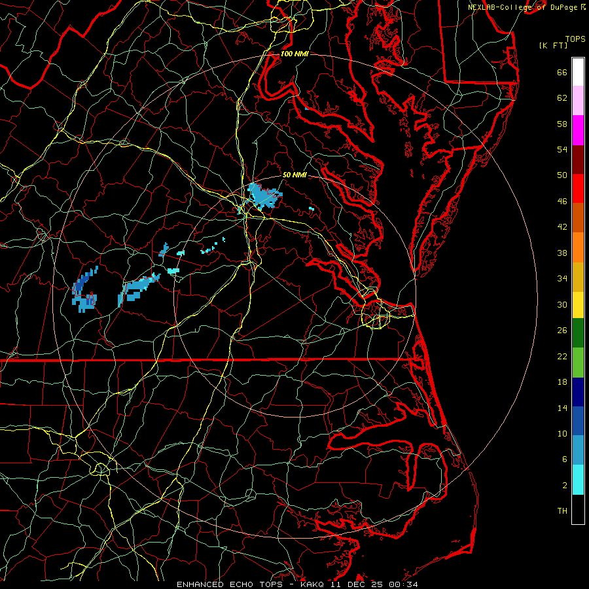The height and width of the screenshot is (589, 589).
Task: Click the 26 value on the legend
Action: (562, 330)
